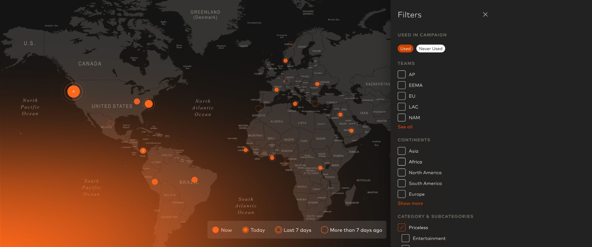
Task: Click the large marker on US east coast
Action: pos(149,104)
